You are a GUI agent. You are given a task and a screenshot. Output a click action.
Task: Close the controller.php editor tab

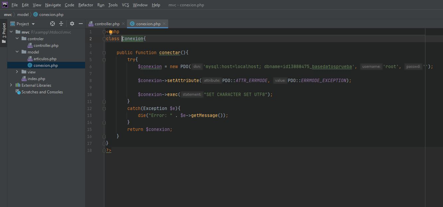tap(123, 24)
